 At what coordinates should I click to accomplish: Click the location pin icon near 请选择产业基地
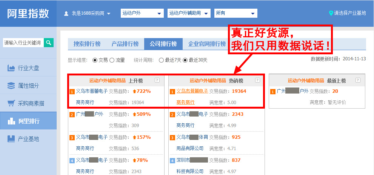tap(331, 13)
